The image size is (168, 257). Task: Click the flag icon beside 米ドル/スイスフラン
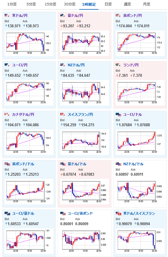point(119,214)
